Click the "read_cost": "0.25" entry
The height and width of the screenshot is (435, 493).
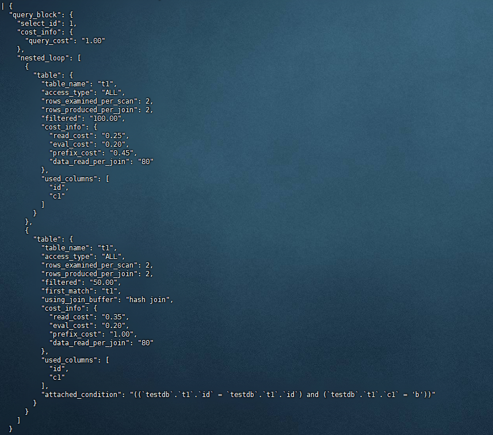click(x=89, y=136)
